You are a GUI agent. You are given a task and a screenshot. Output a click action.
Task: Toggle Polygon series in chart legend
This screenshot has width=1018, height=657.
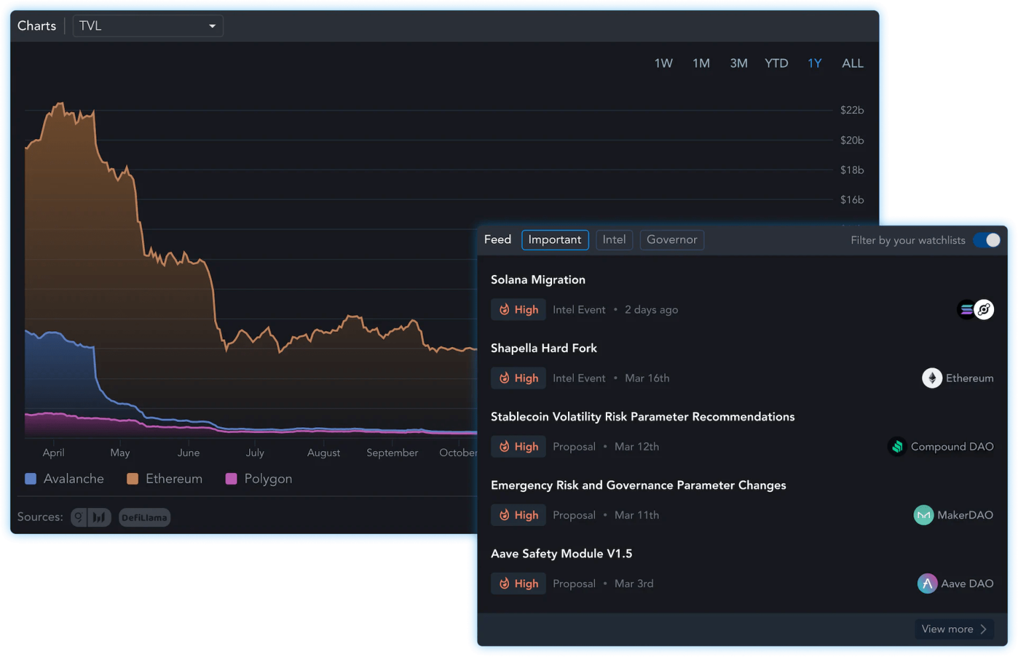pos(258,479)
